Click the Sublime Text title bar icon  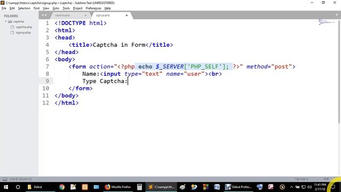[3, 3]
